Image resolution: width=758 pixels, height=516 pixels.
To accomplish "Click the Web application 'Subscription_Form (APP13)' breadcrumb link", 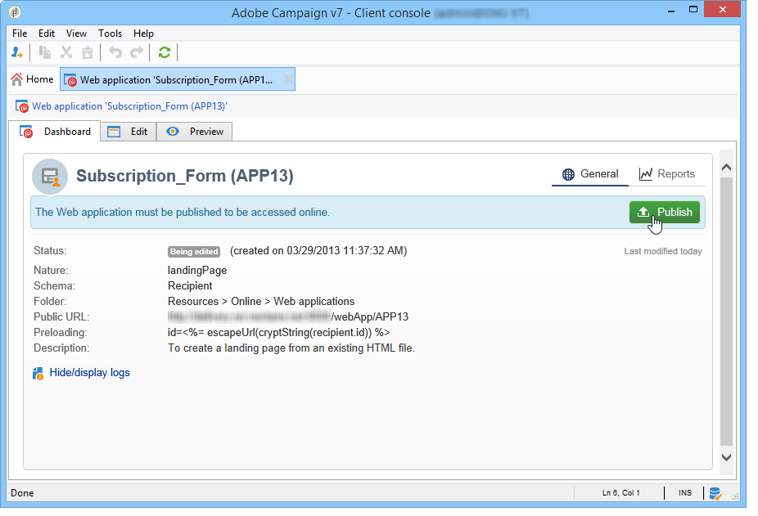I will [129, 106].
